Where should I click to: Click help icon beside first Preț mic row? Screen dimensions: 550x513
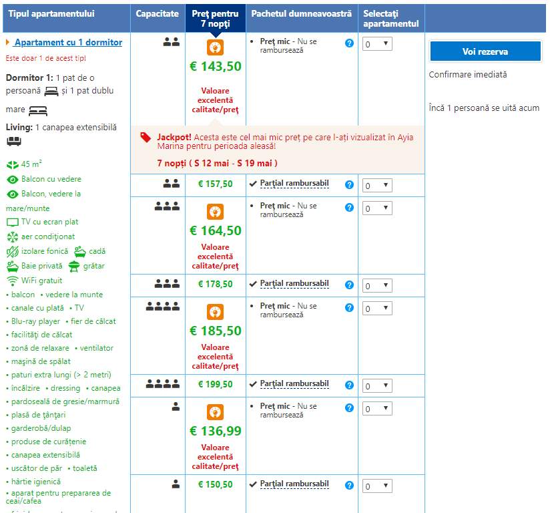pos(349,43)
